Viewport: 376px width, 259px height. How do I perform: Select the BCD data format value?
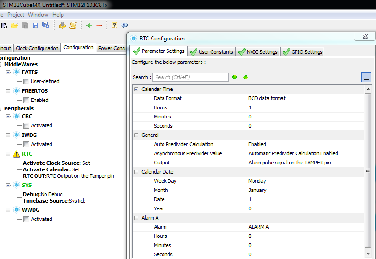[x=306, y=98]
